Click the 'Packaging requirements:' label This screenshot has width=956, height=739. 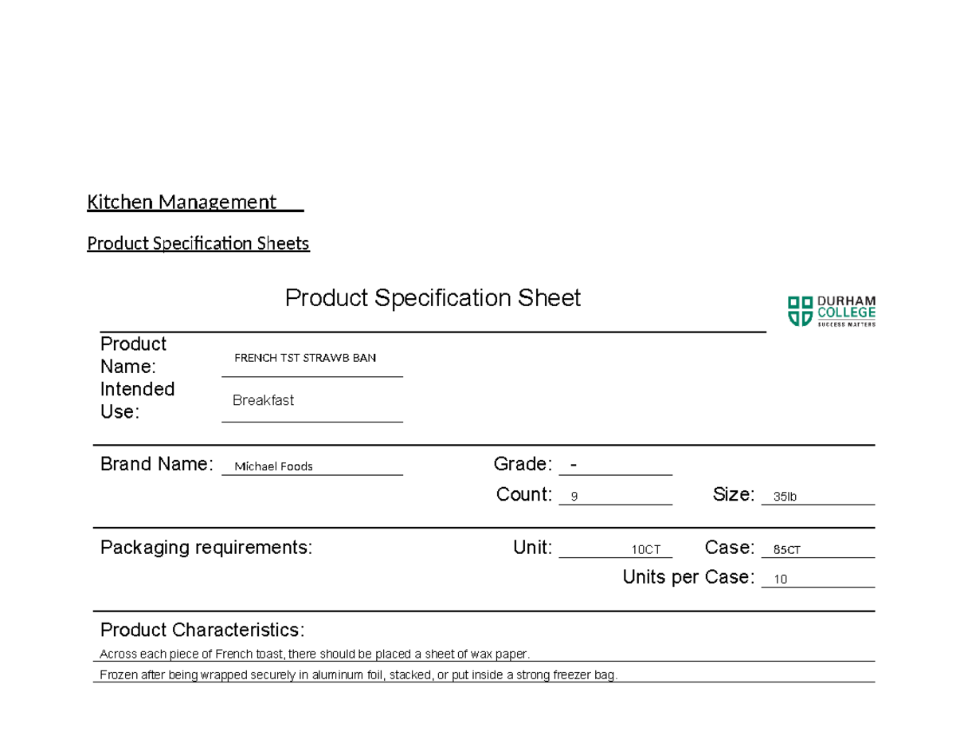click(x=206, y=548)
